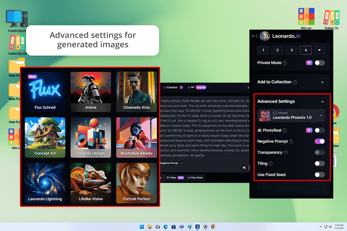The image size is (347, 231).
Task: Click the volume speaker tray icon
Action: pyautogui.click(x=330, y=227)
